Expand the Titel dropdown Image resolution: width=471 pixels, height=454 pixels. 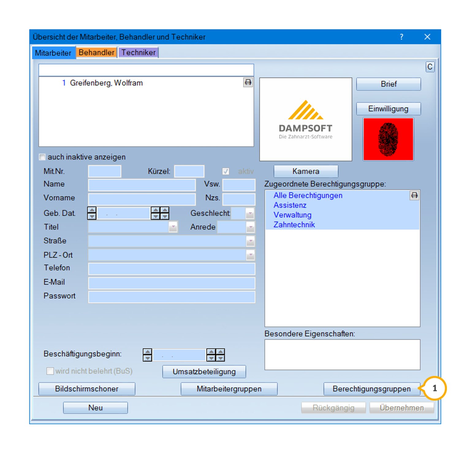coord(173,227)
